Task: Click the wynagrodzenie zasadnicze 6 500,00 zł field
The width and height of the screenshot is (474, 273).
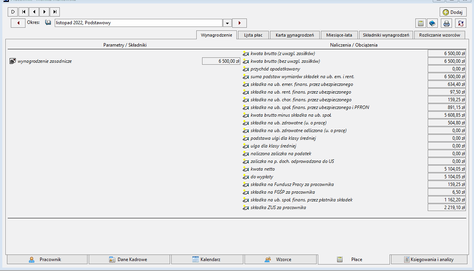Action: pos(221,61)
